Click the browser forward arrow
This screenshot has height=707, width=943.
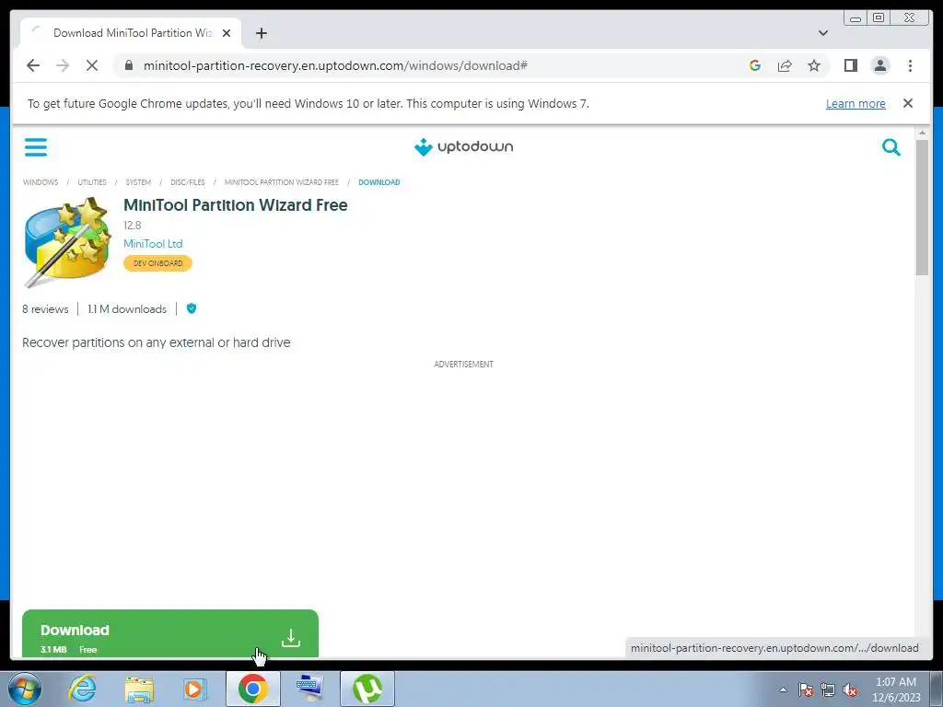[63, 65]
